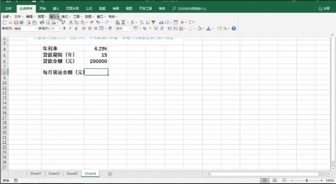Apply the Filter funnel icon
336x184 pixels.
[x=153, y=23]
